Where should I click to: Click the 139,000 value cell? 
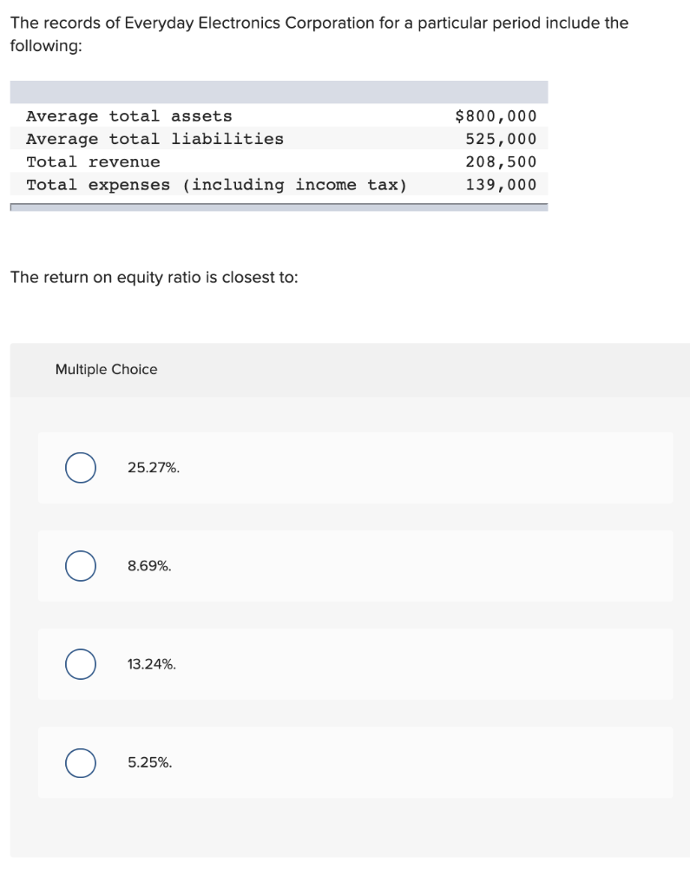tap(501, 185)
